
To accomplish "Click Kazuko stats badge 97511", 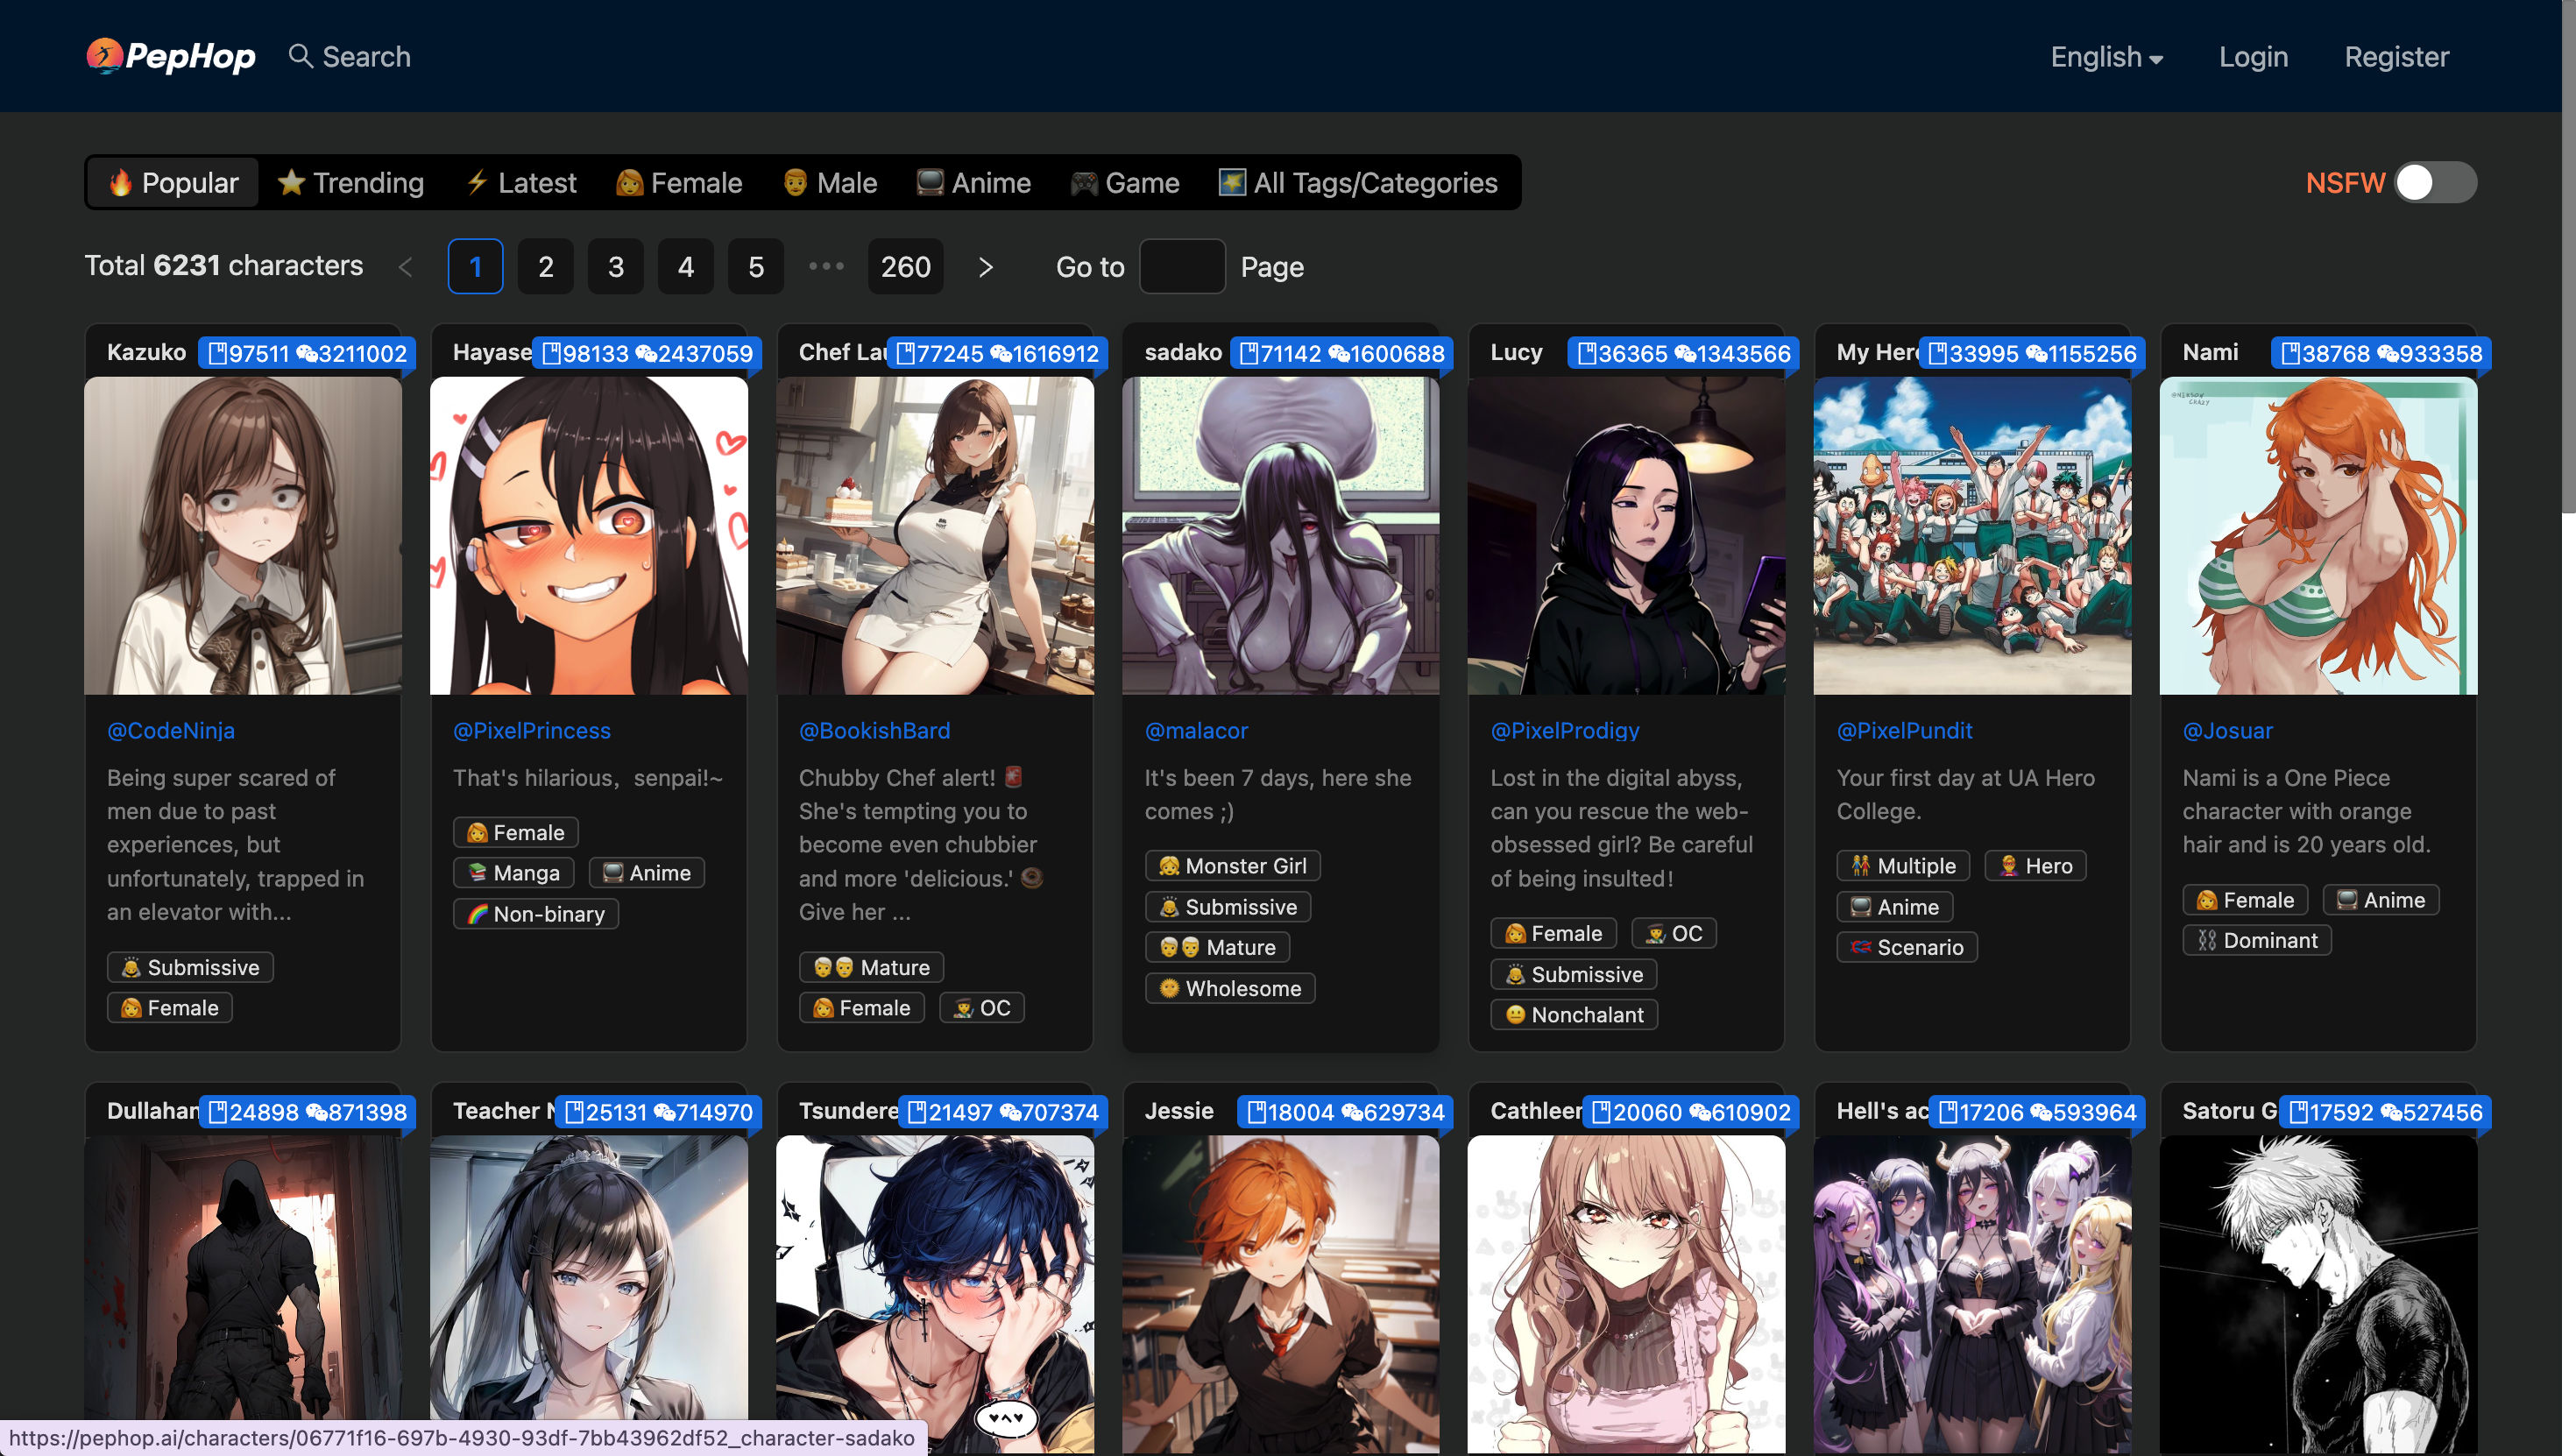I will (307, 354).
